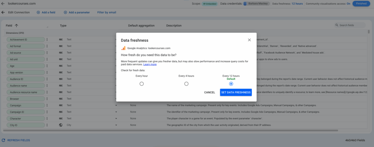374x147 pixels.
Task: Close the Data freshness dialog
Action: (249, 40)
